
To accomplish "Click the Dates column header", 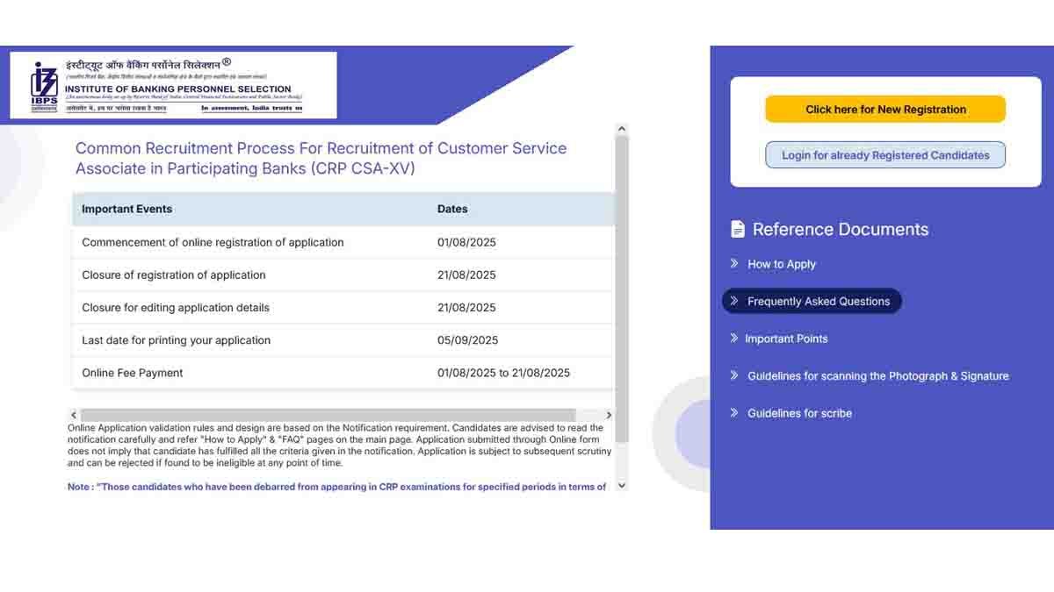I will tap(452, 209).
